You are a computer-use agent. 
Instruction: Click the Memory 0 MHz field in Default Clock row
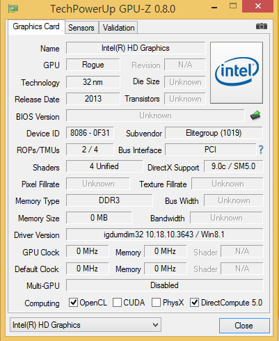pos(166,269)
